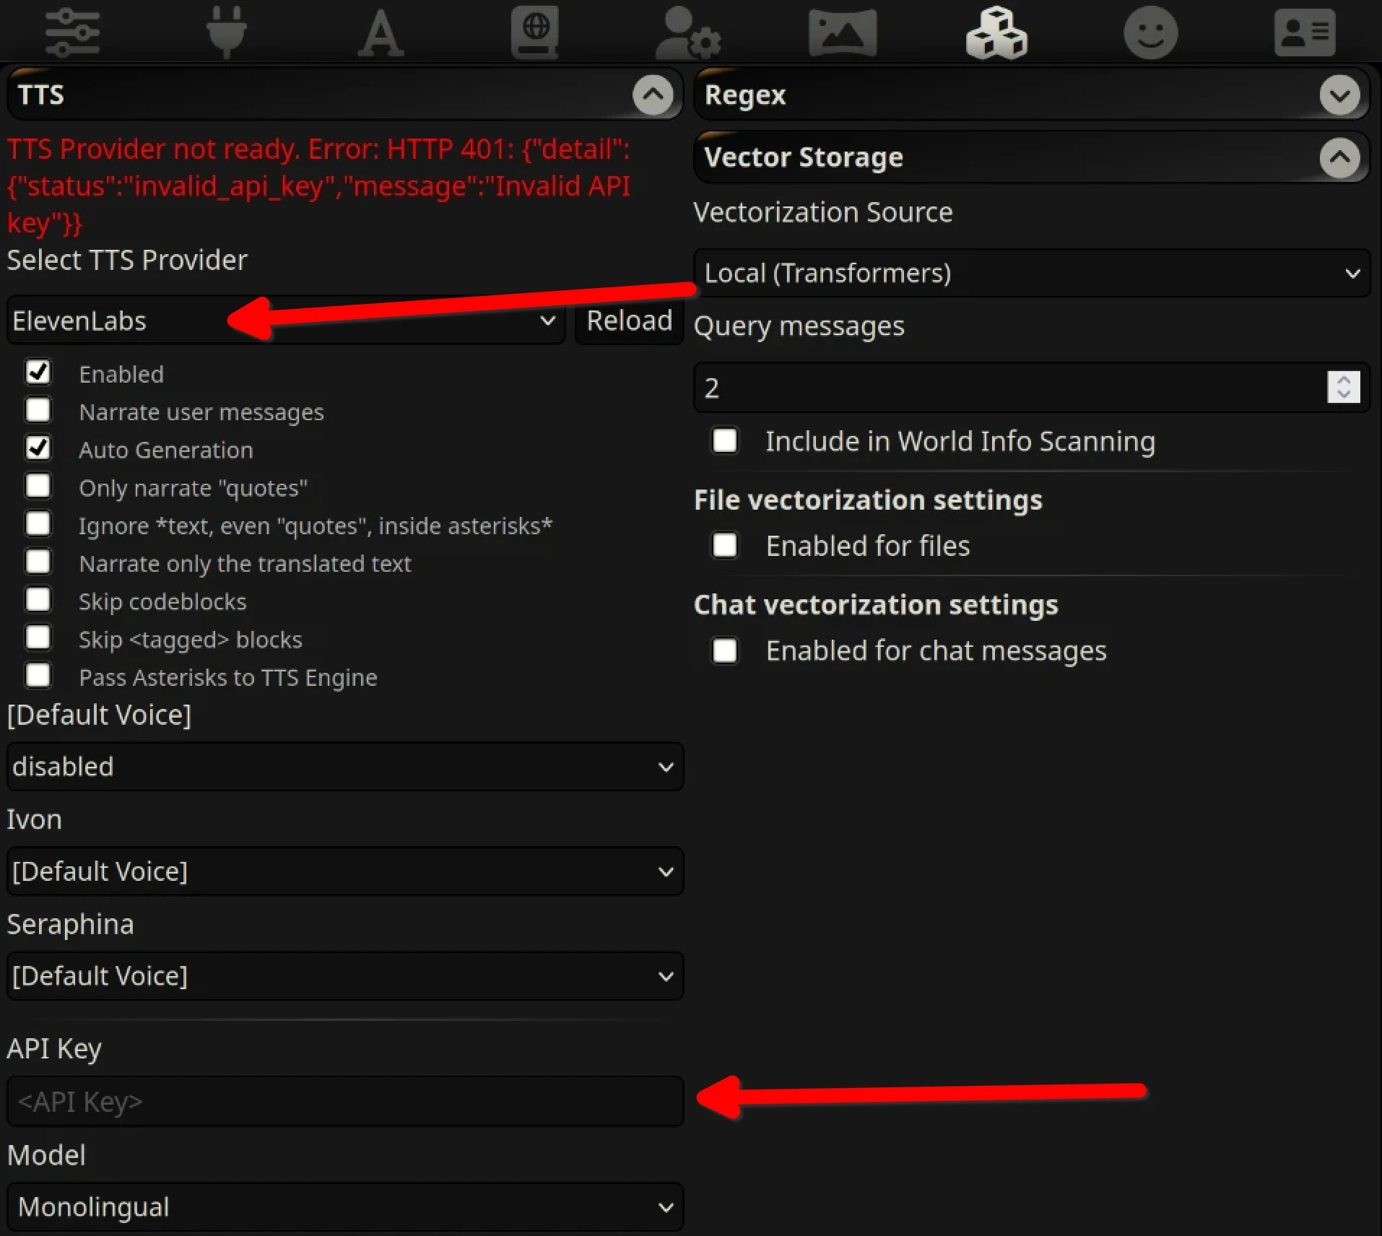Increase Query messages with stepper arrows
Screen dimensions: 1382x1236
point(1343,380)
